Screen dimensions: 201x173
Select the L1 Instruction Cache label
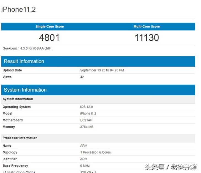(19, 172)
